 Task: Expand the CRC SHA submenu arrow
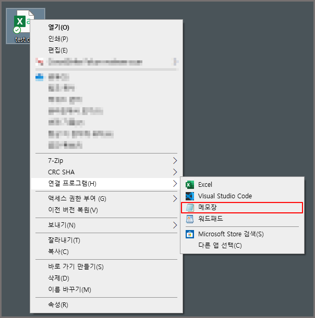pos(175,172)
